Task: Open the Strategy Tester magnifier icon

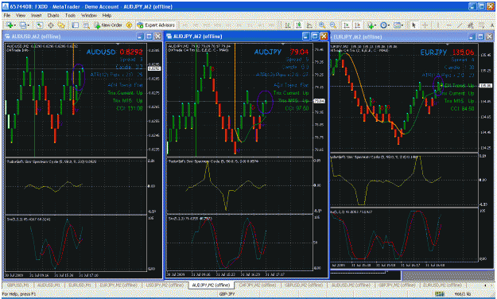Action: (86, 25)
